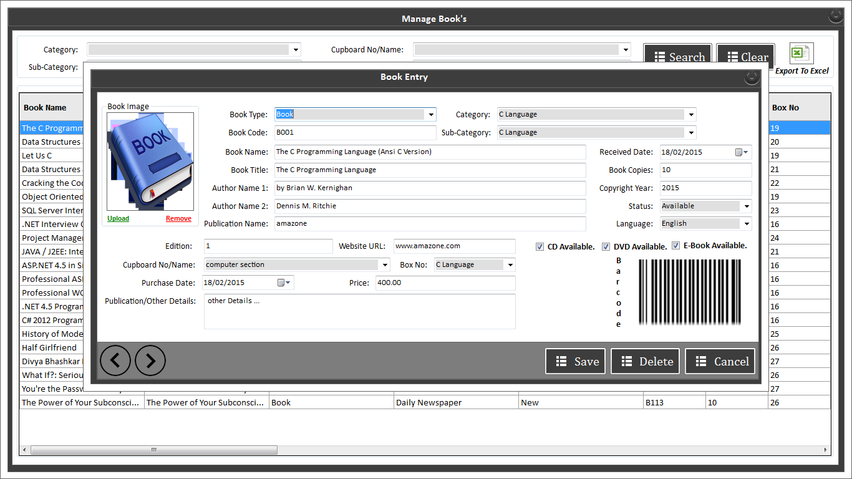Go to next book record arrow
This screenshot has width=852, height=479.
[x=150, y=360]
